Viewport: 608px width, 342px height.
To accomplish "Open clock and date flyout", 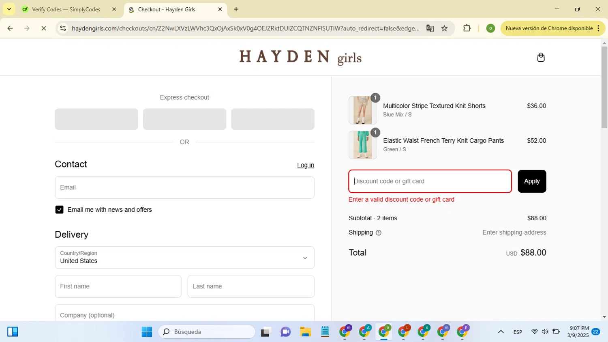I will point(579,332).
